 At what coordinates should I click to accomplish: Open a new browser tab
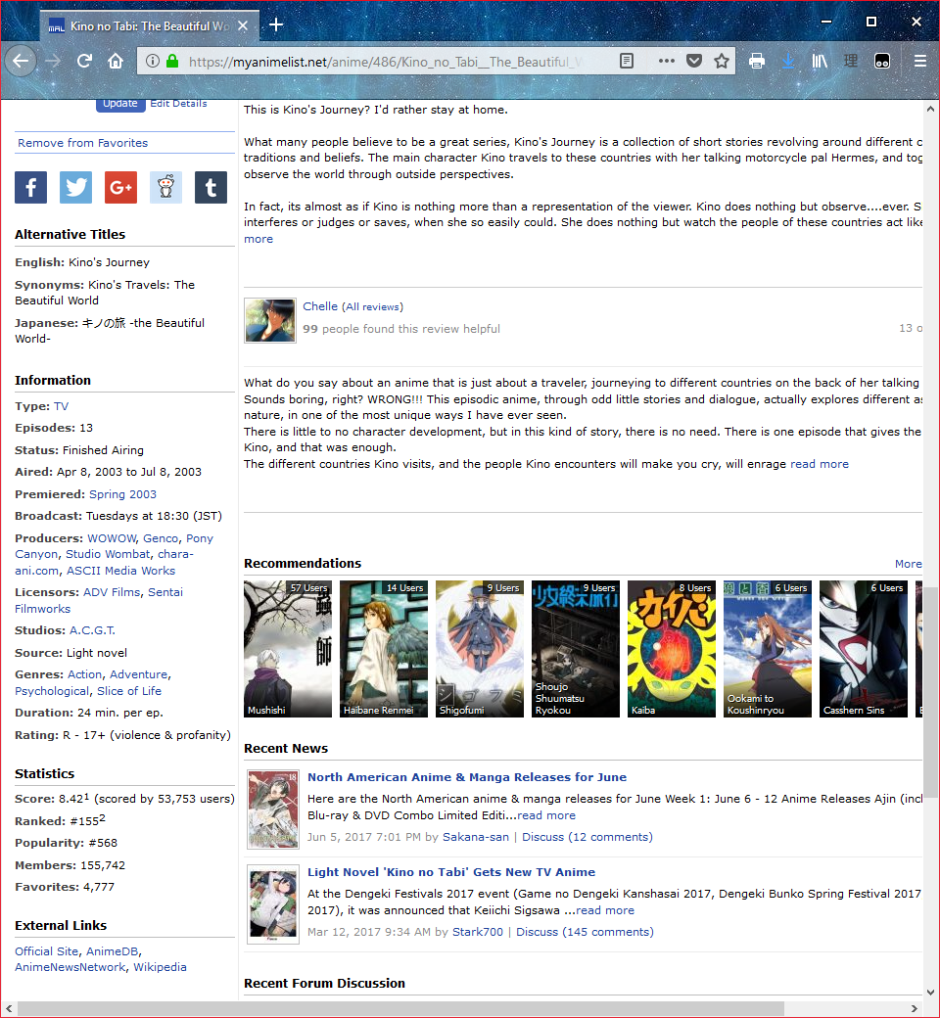(277, 23)
